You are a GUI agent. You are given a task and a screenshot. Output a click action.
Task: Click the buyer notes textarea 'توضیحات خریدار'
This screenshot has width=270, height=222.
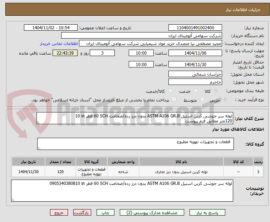coord(122,191)
